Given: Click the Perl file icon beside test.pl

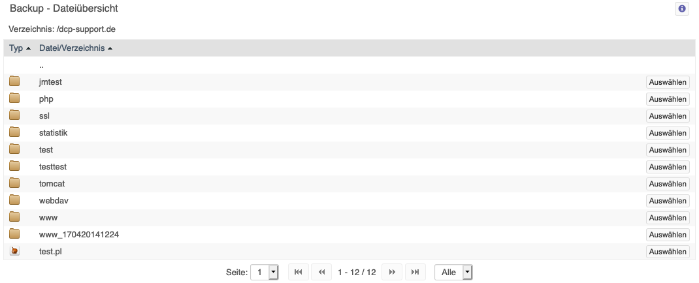Looking at the screenshot, I should click(15, 251).
